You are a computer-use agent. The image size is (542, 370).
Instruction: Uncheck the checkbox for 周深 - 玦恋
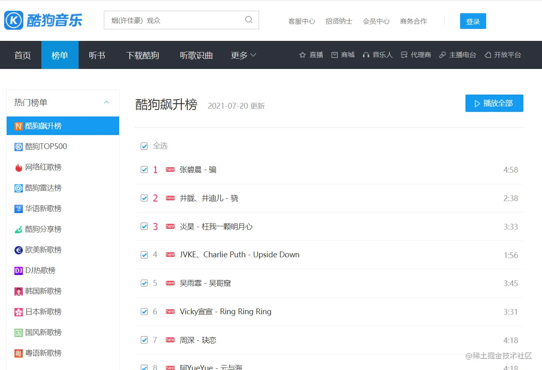point(144,340)
